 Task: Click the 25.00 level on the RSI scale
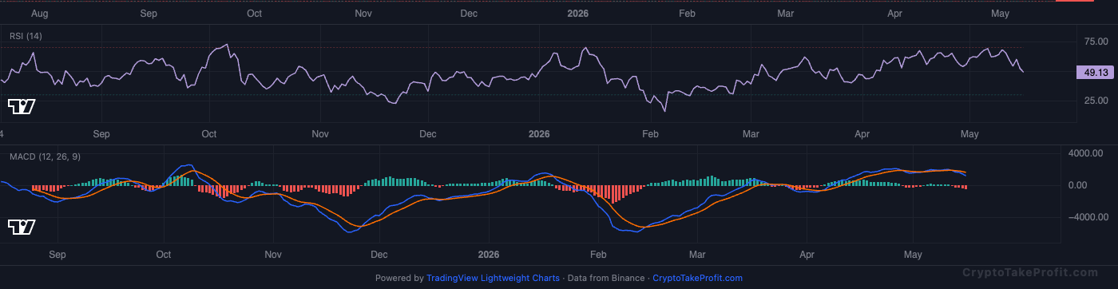(1096, 101)
